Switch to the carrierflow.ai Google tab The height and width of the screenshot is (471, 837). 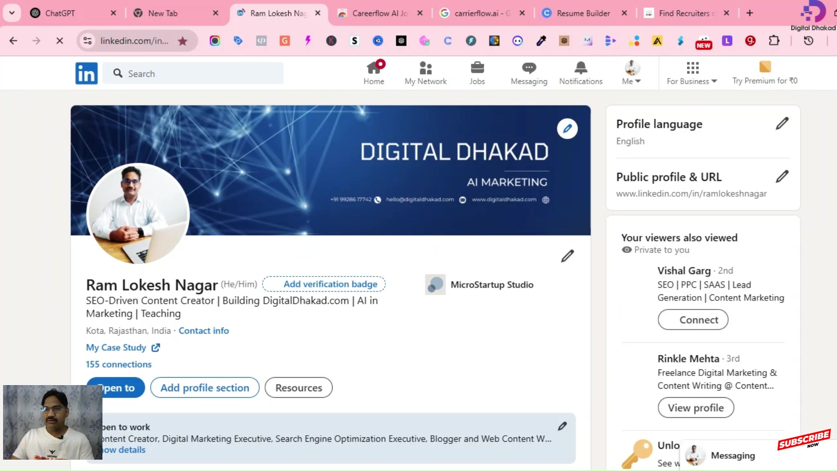tap(483, 13)
